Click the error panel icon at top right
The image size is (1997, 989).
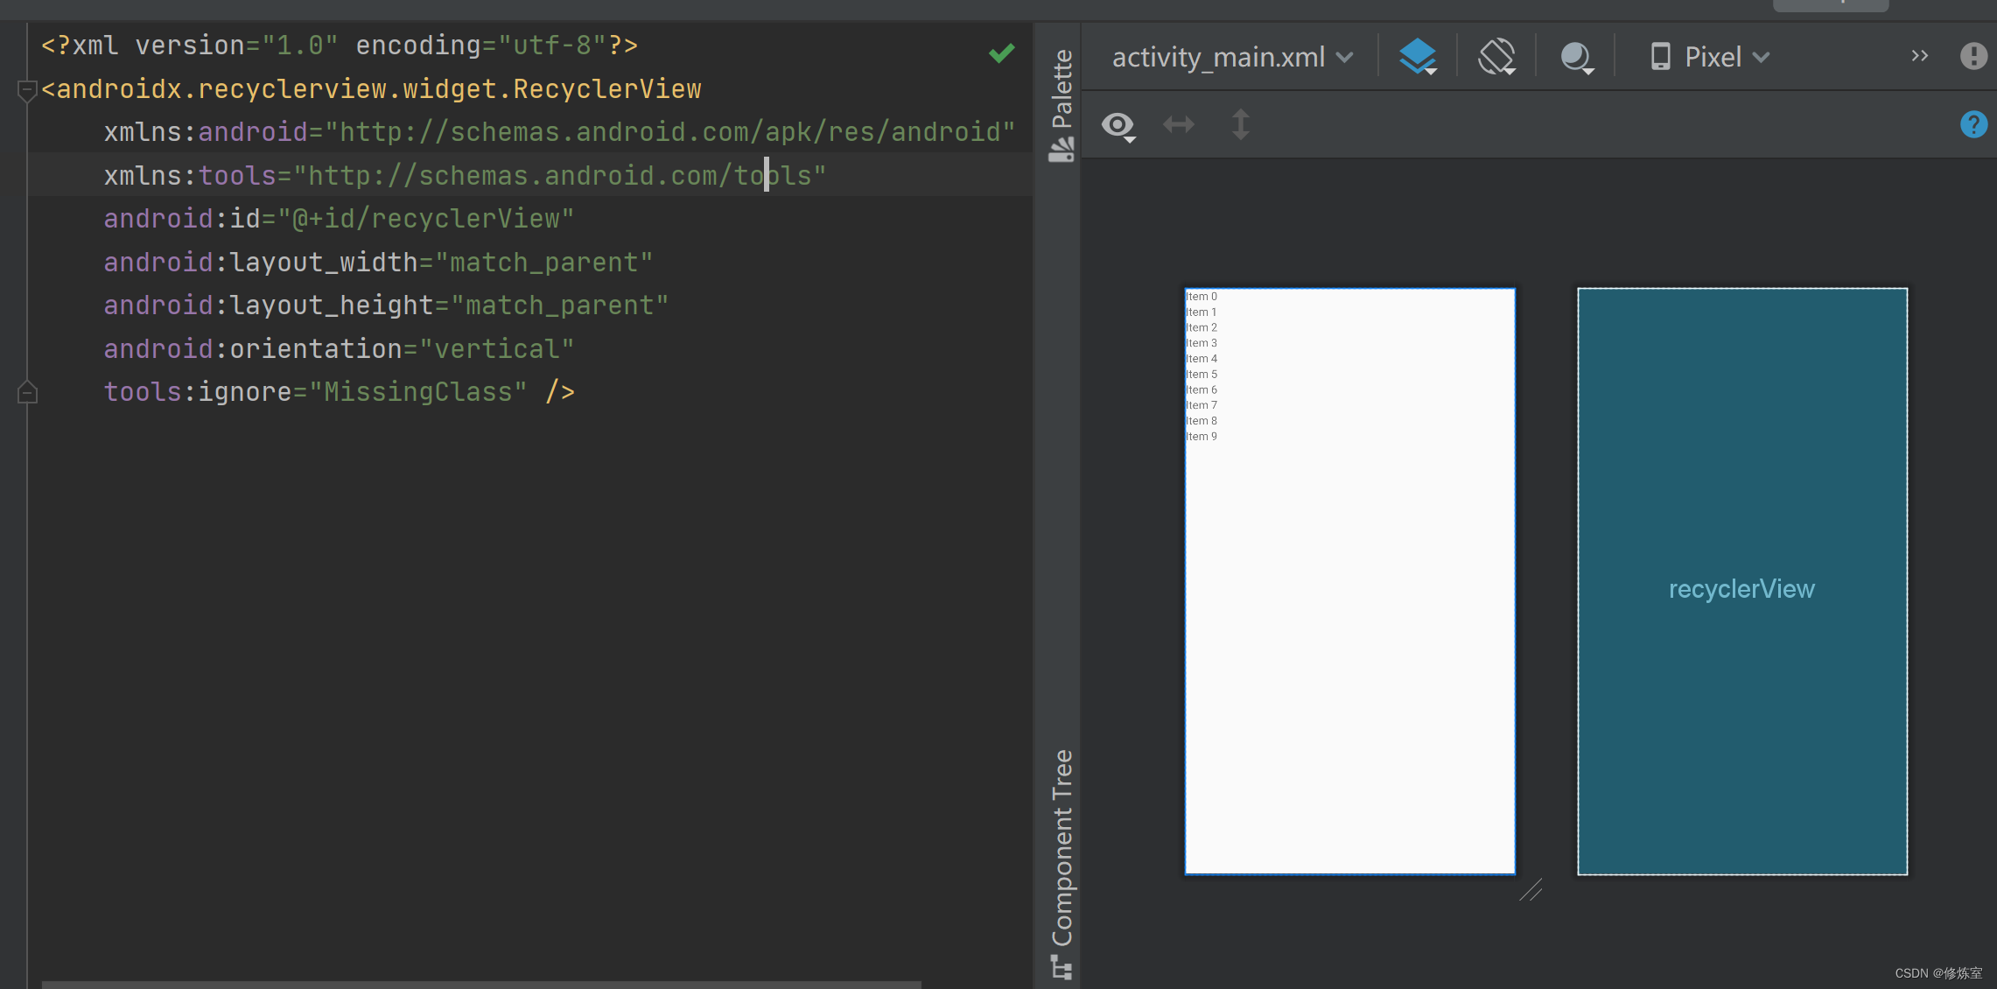tap(1973, 55)
